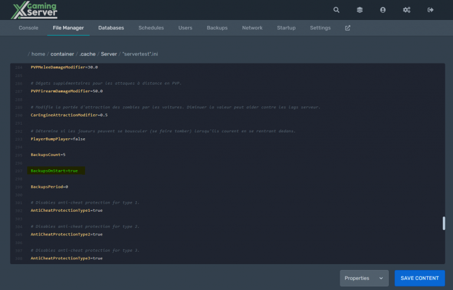
Task: Open the admin gears icon
Action: 406,10
